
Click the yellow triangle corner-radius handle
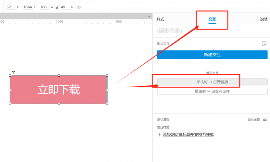click(x=13, y=72)
